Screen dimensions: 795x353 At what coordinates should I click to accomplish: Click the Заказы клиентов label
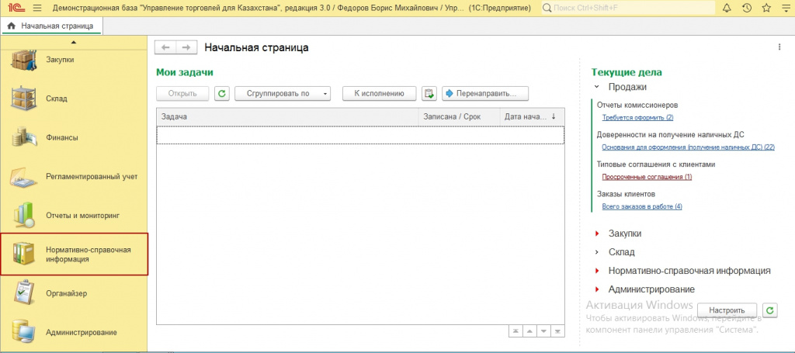click(x=627, y=194)
